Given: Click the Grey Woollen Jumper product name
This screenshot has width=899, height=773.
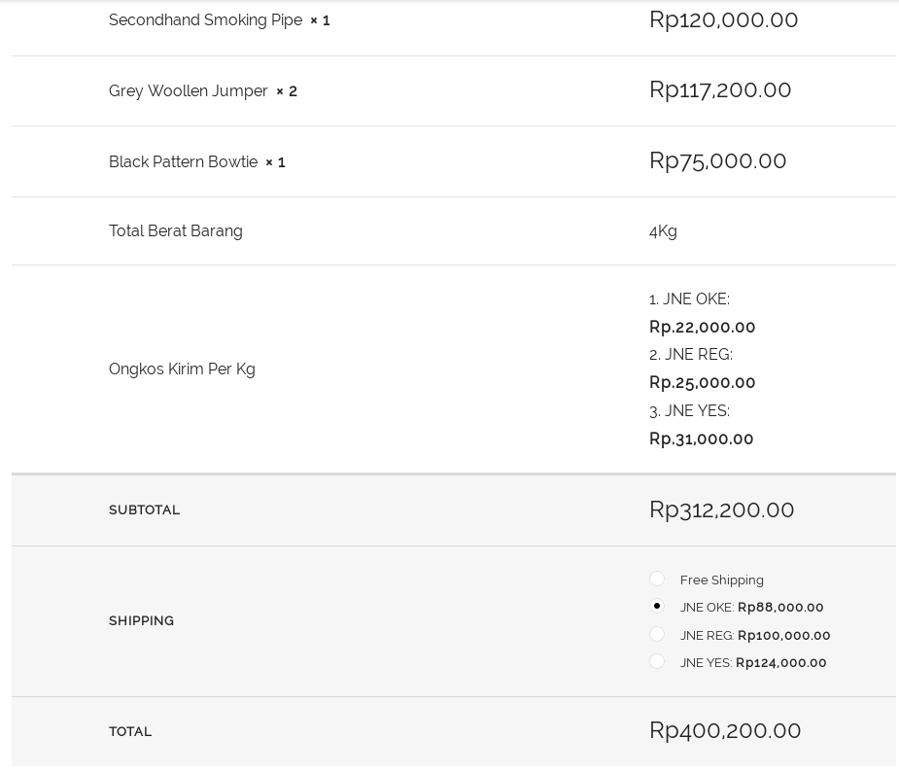Looking at the screenshot, I should tap(189, 90).
